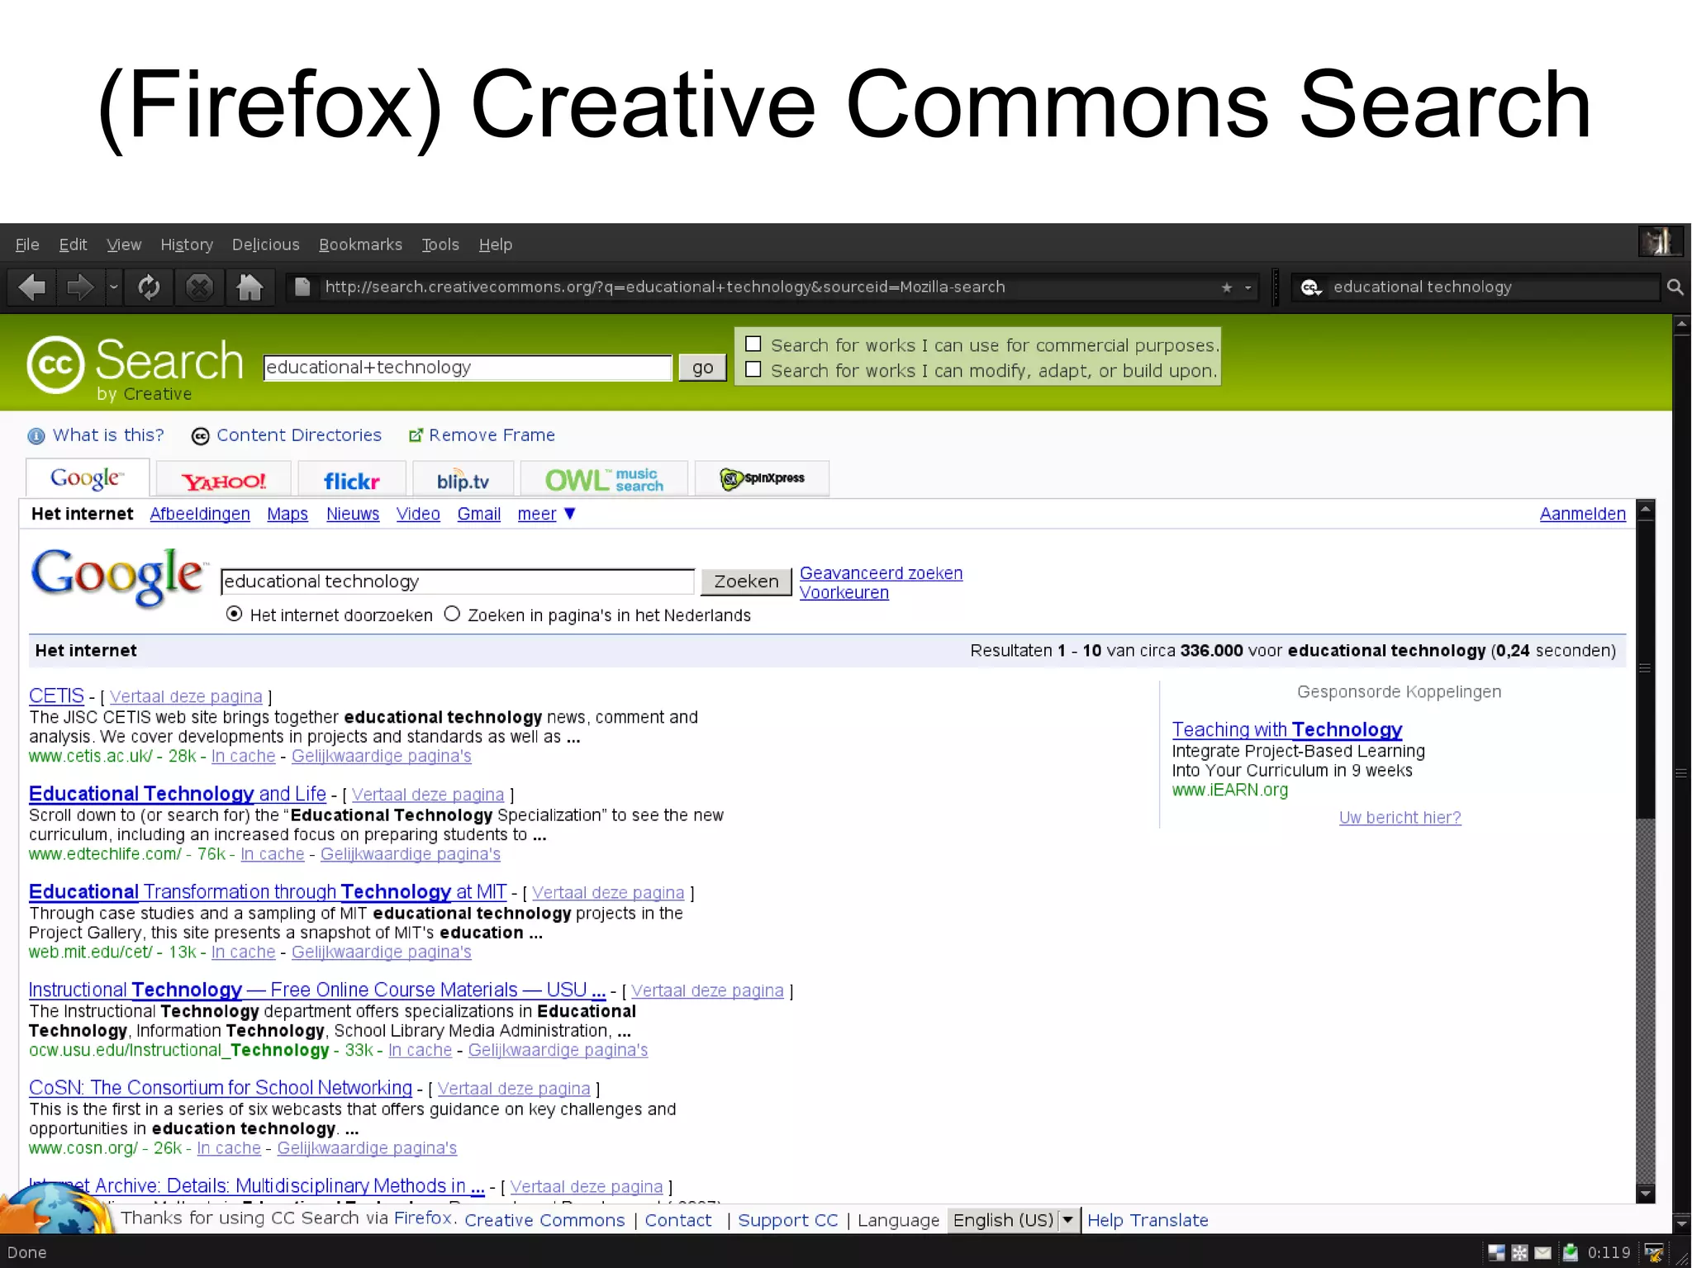Open the Geavanceerd zoeken link
Image resolution: width=1692 pixels, height=1268 pixels.
pos(881,573)
